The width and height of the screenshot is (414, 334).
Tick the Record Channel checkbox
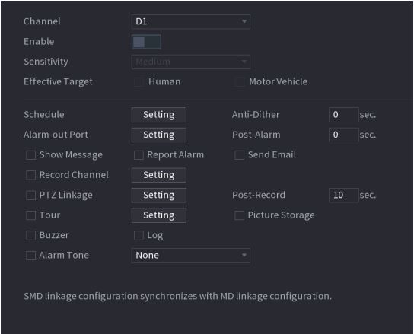[x=31, y=175]
